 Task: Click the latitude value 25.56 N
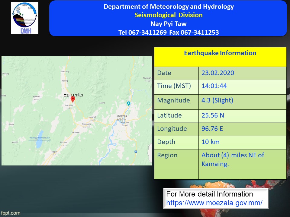pos(213,115)
